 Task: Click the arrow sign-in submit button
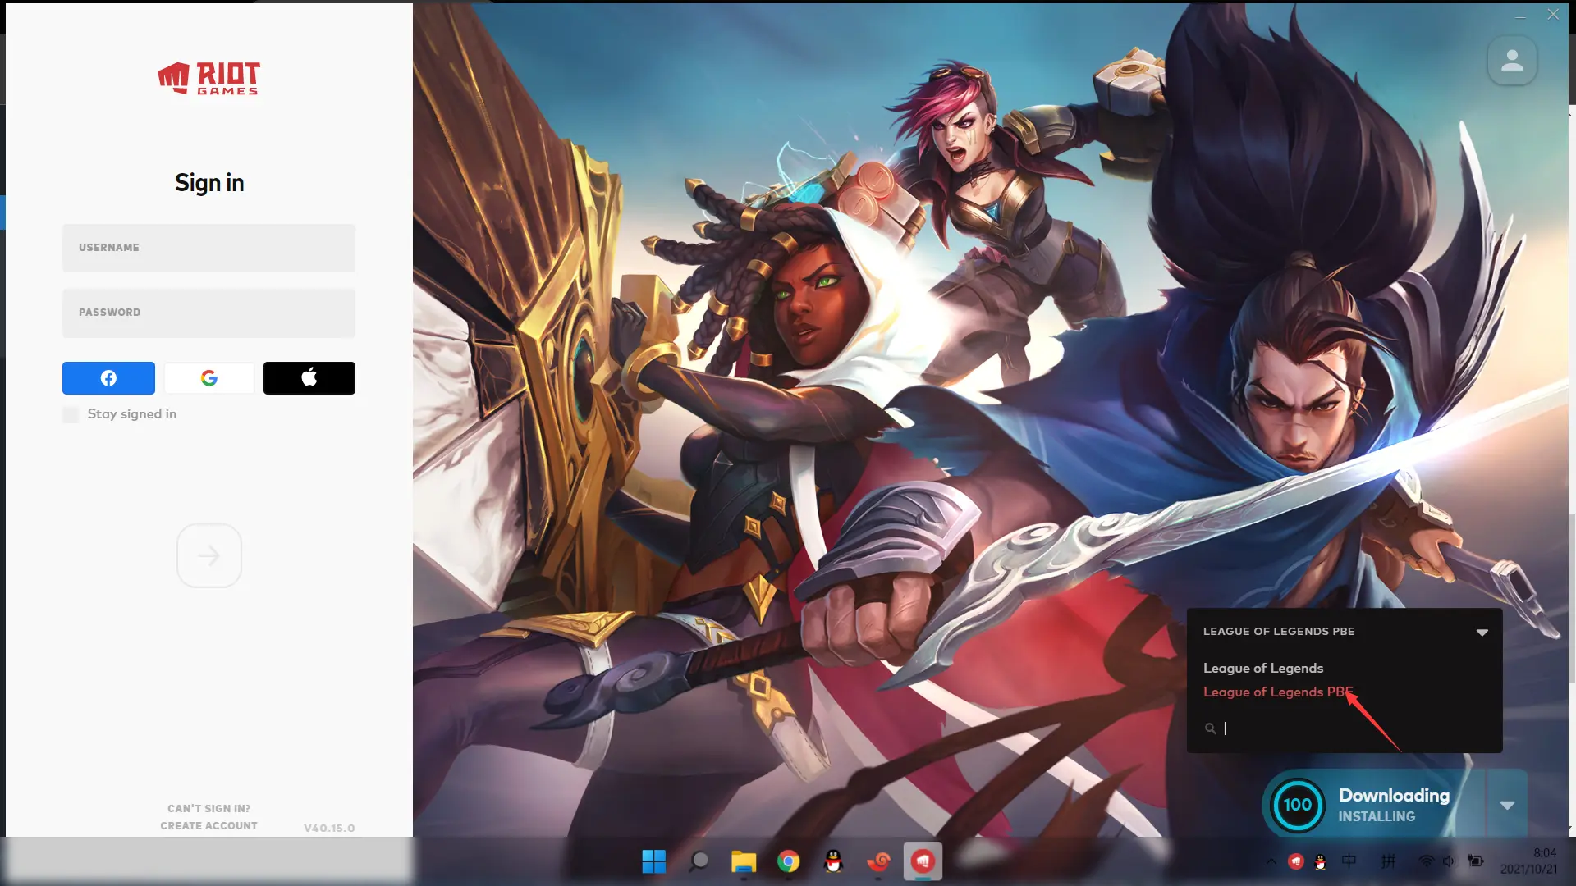tap(209, 555)
